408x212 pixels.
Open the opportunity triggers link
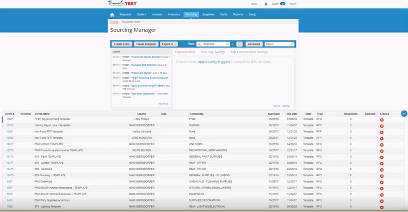[214, 62]
